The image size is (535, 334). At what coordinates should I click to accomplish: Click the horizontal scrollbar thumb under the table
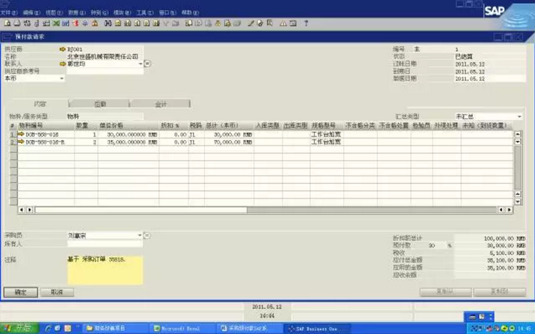tap(141, 210)
